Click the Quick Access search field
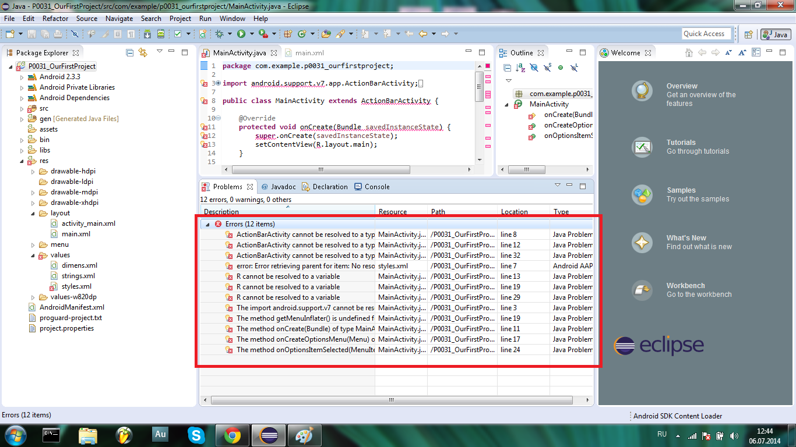 706,34
